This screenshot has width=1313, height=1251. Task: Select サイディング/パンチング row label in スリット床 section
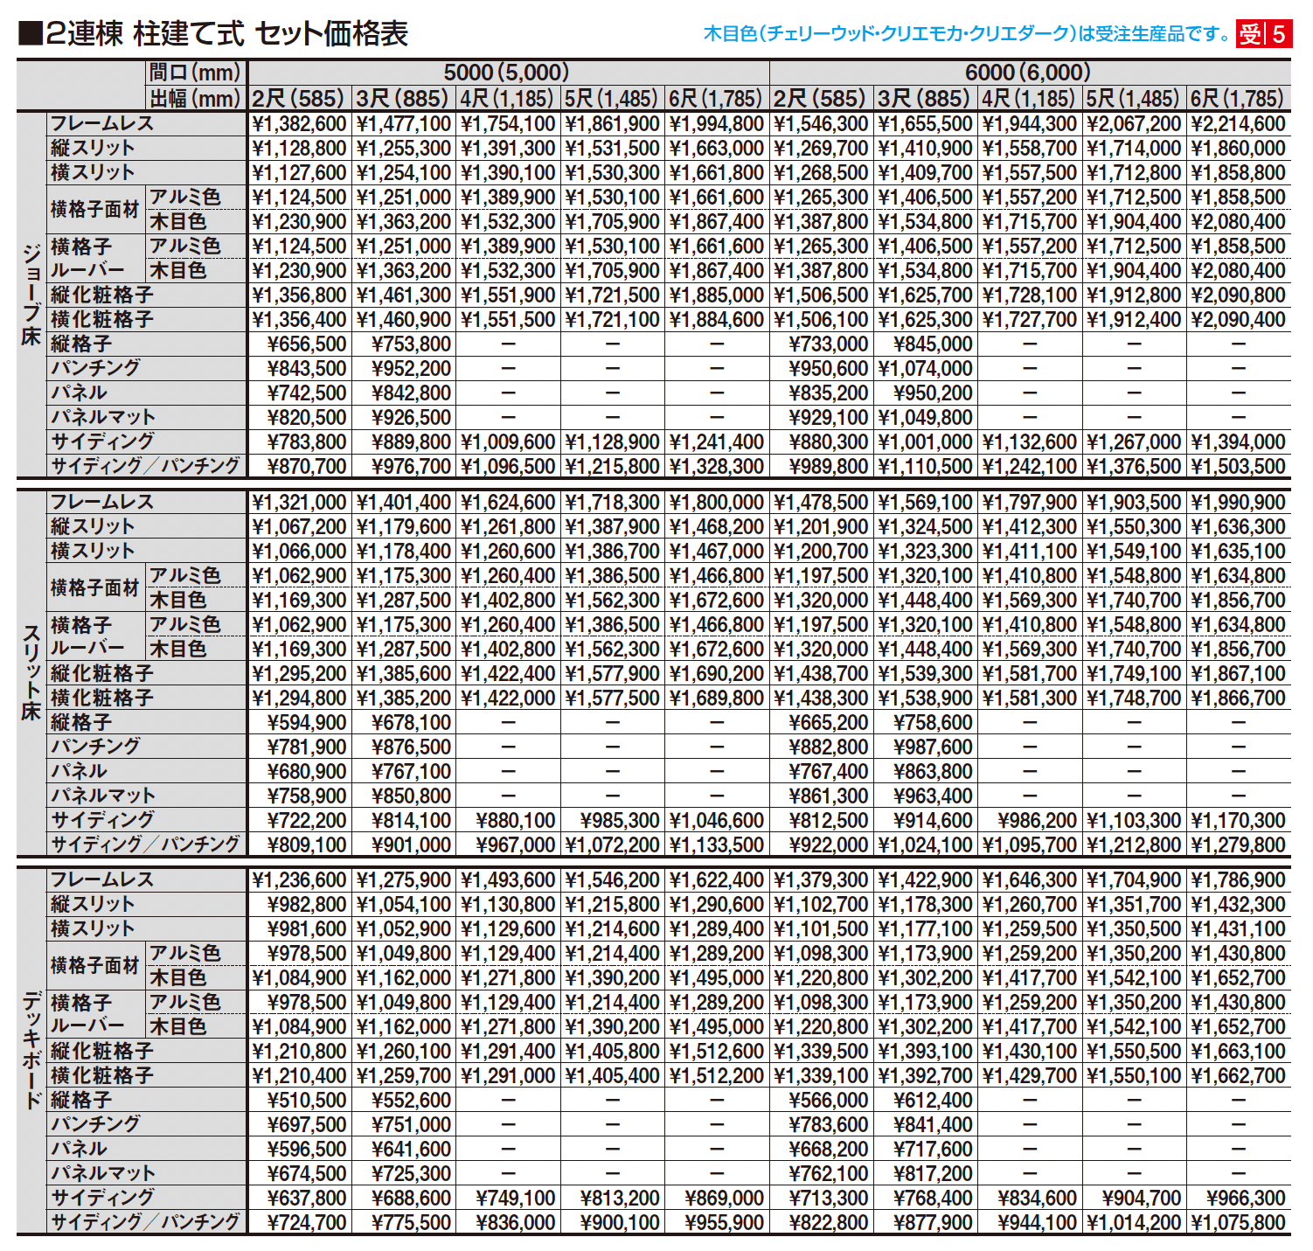click(145, 845)
